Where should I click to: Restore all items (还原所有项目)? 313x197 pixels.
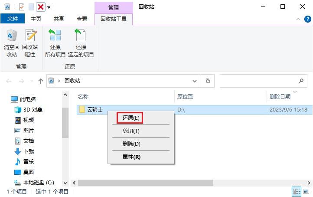pos(55,43)
